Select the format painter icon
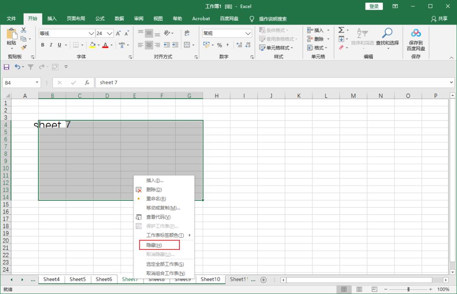The height and width of the screenshot is (294, 457). [x=24, y=47]
